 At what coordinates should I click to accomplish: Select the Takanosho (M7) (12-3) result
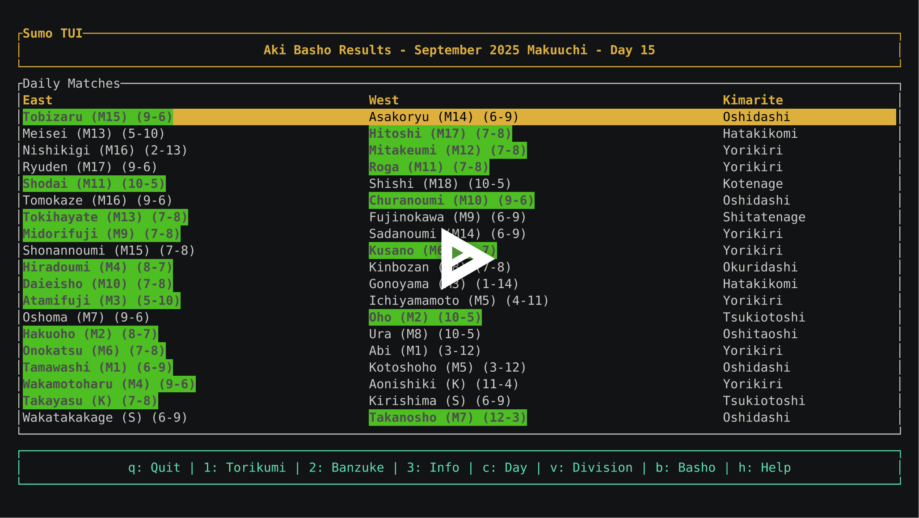(447, 417)
